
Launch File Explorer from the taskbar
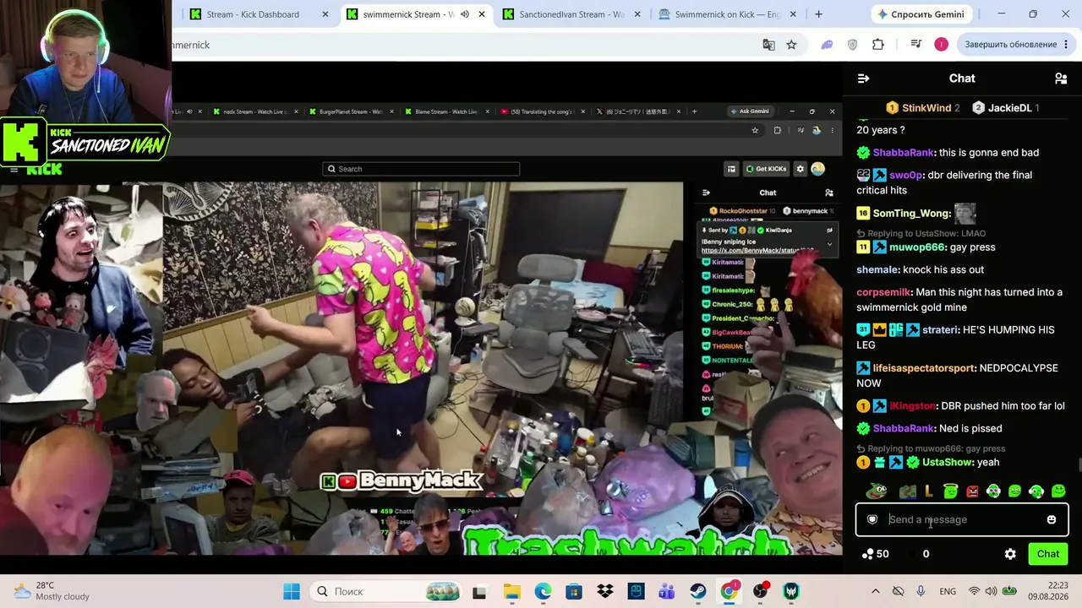pyautogui.click(x=511, y=591)
